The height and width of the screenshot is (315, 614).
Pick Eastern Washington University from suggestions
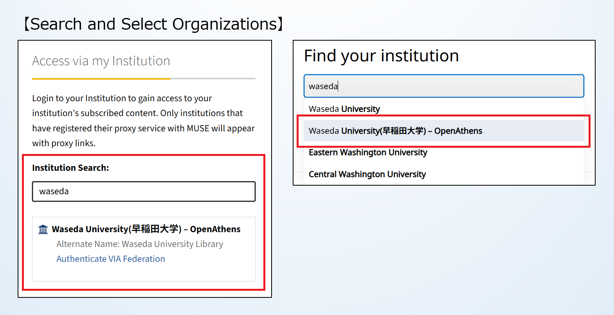click(x=368, y=152)
